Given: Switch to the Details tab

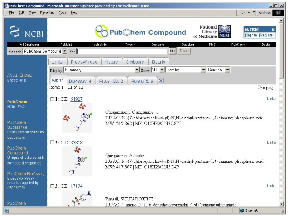Looking at the screenshot, I should [159, 62].
